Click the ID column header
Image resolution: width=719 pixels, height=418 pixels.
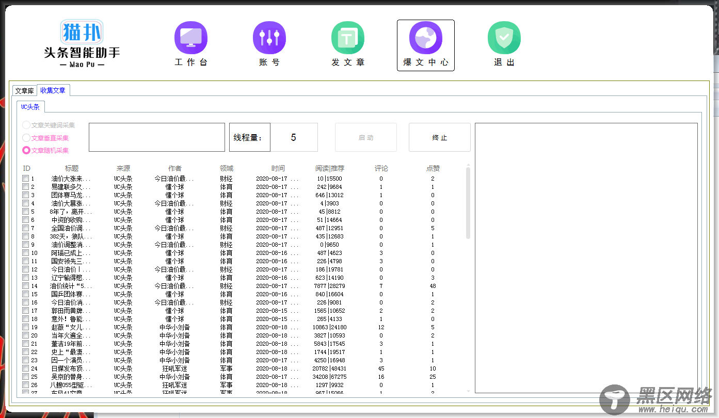point(27,168)
